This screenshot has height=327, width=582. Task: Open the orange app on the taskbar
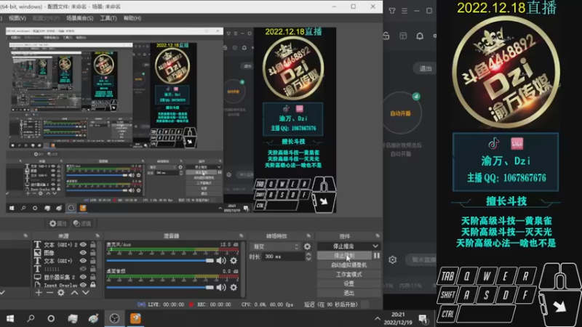pyautogui.click(x=135, y=318)
